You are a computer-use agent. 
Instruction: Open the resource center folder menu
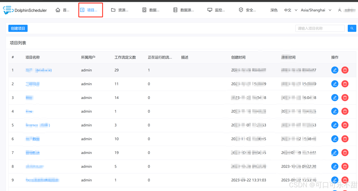(x=120, y=10)
